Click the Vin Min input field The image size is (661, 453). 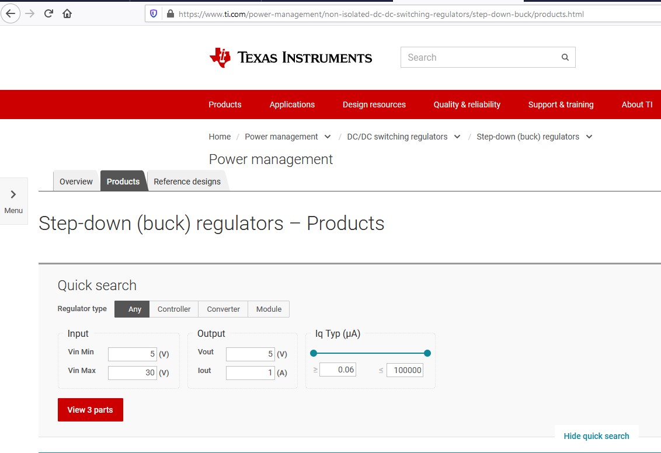pyautogui.click(x=133, y=354)
